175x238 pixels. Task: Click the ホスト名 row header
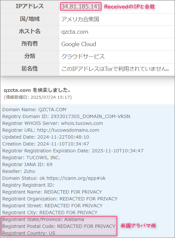click(30, 31)
